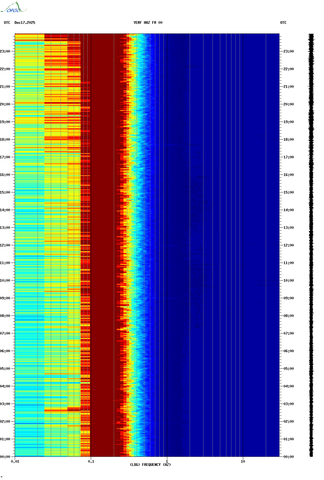Click the right-side 01:00 time label
324x480 pixels.
coord(289,439)
